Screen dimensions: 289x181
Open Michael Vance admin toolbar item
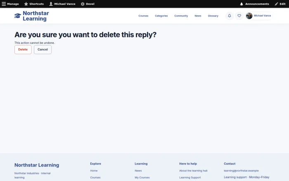click(65, 4)
